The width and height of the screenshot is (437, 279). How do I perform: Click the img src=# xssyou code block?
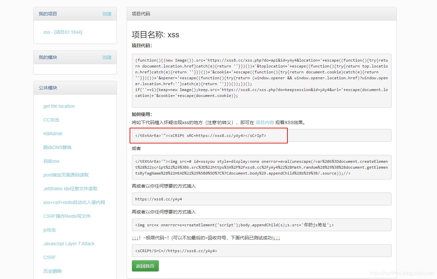[x=262, y=167]
